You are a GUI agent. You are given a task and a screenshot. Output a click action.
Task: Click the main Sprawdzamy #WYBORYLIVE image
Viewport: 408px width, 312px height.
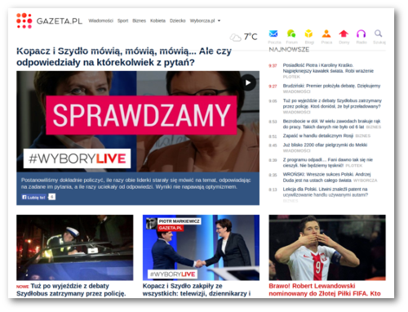138,122
